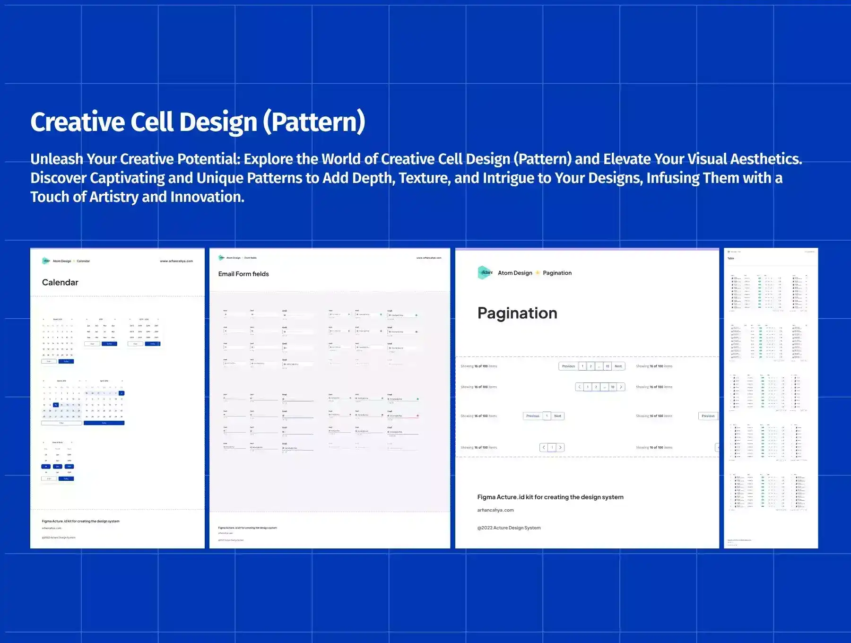The width and height of the screenshot is (851, 643).
Task: Click right chevron after page 10
Action: tap(621, 387)
